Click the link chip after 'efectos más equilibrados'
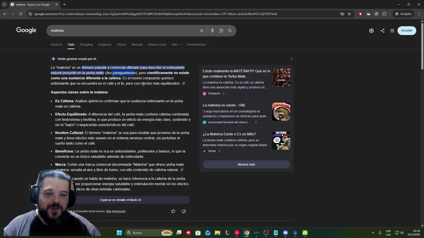This screenshot has width=424, height=238. [x=184, y=83]
